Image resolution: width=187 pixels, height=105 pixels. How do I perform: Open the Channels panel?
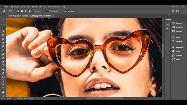click(x=177, y=55)
